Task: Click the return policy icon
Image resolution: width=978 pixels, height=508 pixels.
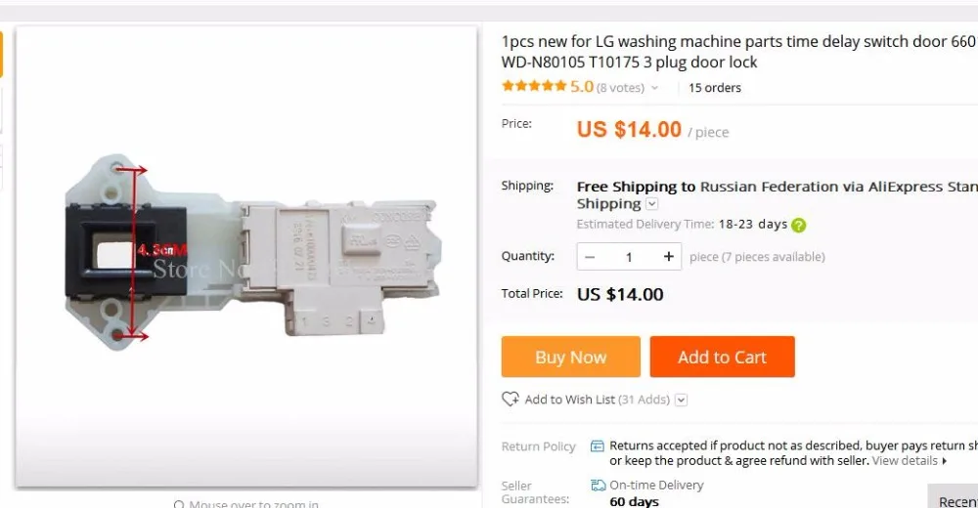Action: (598, 446)
